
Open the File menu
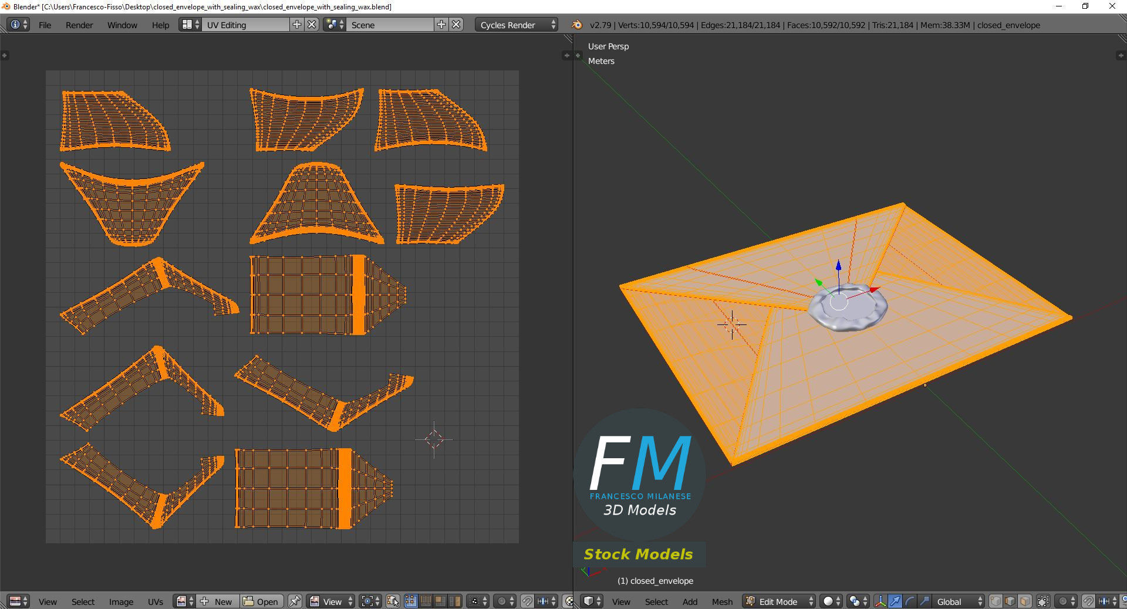click(x=45, y=25)
